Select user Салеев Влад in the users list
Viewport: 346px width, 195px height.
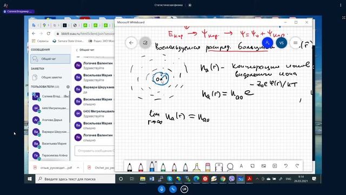click(50, 96)
